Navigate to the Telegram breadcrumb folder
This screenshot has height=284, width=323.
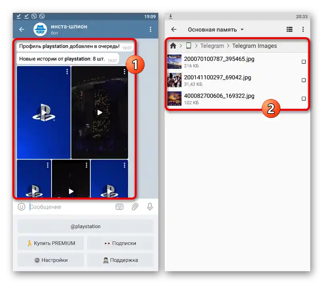[x=212, y=46]
